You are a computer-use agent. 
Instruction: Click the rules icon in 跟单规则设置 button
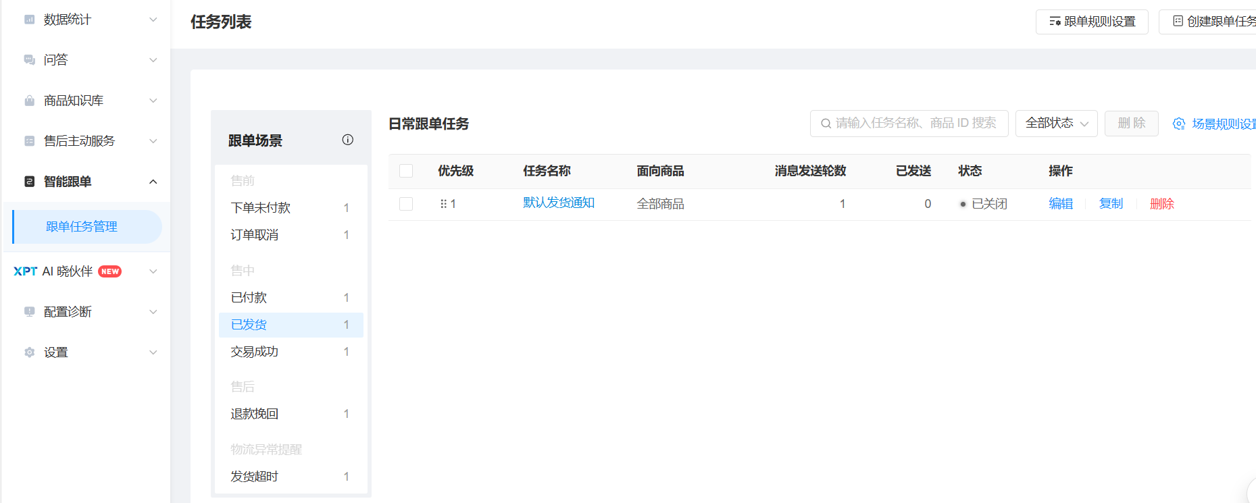[1055, 22]
